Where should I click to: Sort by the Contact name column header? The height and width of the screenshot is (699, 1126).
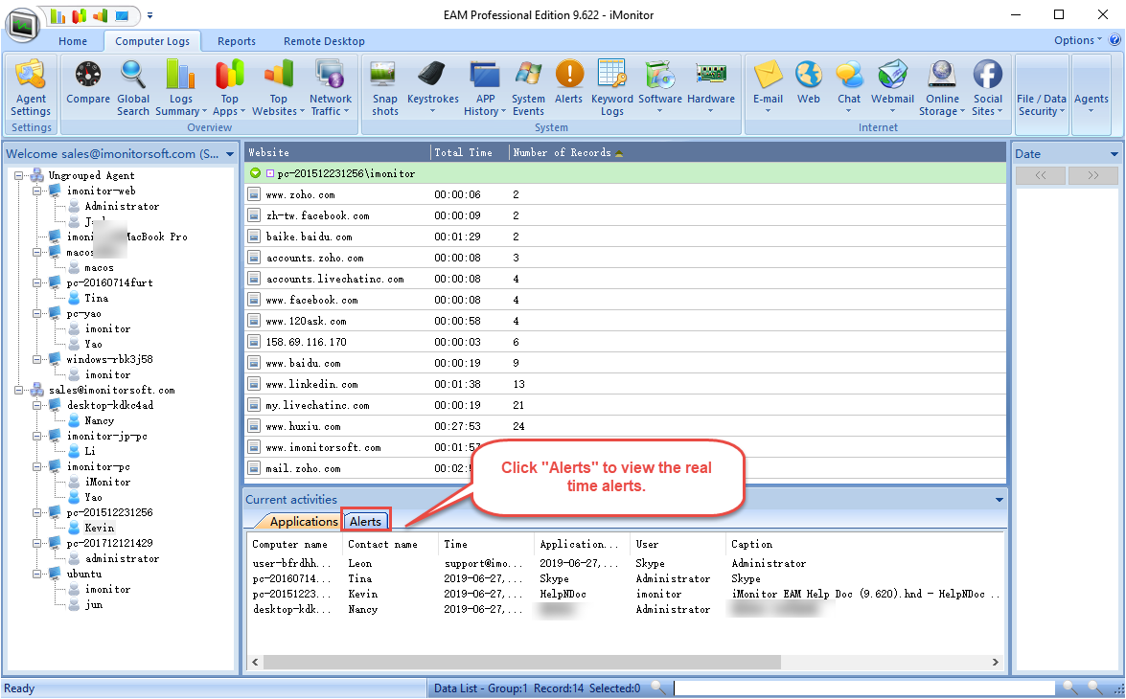[390, 545]
